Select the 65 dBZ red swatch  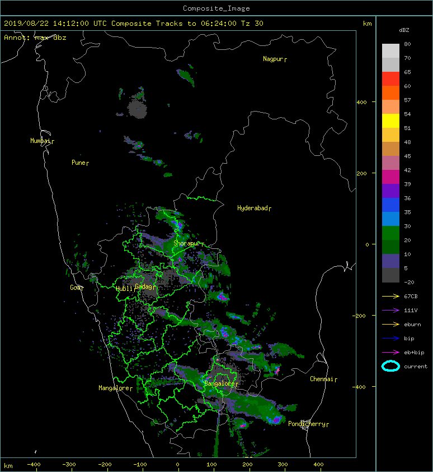pyautogui.click(x=390, y=79)
